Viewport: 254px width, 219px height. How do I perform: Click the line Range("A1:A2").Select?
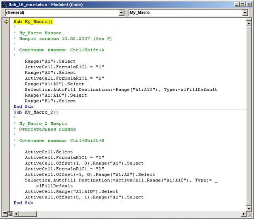55,84
